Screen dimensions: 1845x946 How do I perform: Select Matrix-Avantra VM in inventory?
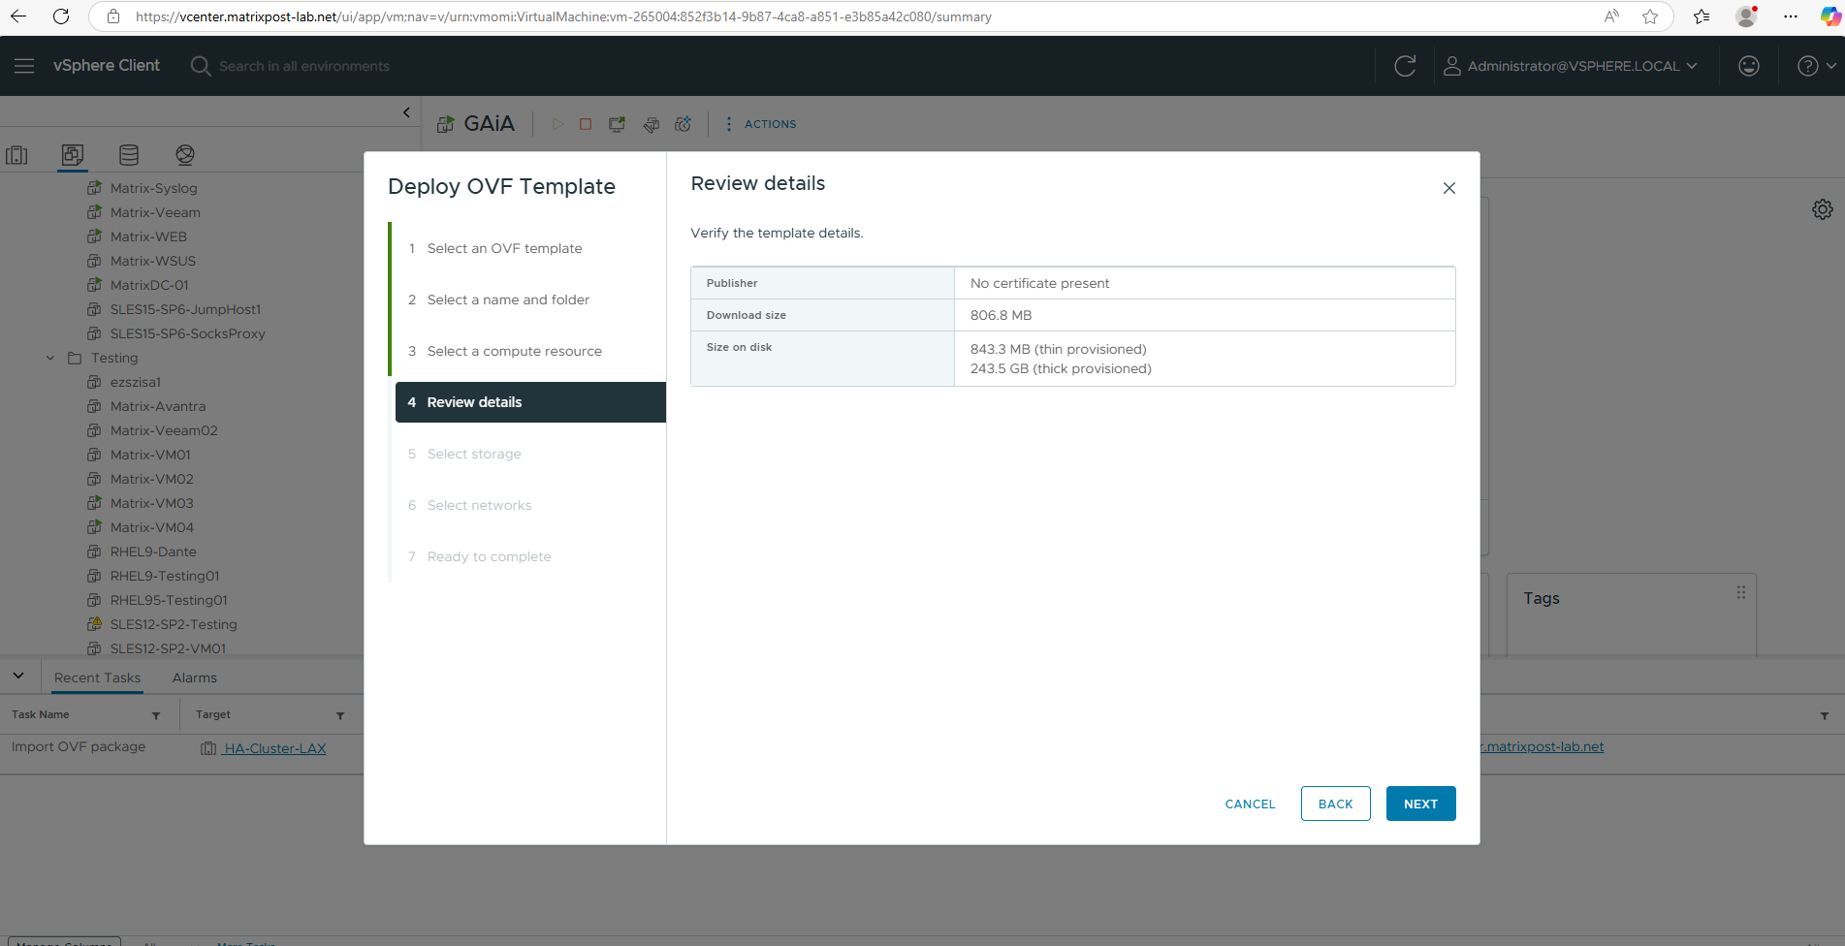point(158,406)
